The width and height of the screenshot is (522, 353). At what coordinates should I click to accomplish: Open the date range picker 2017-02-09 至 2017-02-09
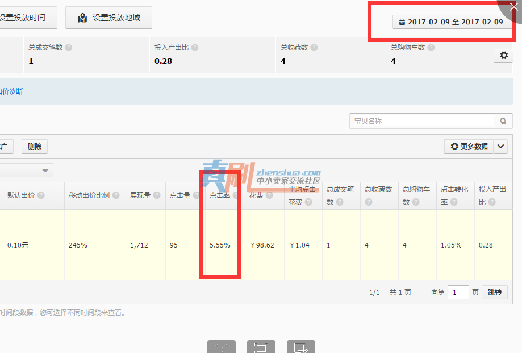[x=452, y=22]
